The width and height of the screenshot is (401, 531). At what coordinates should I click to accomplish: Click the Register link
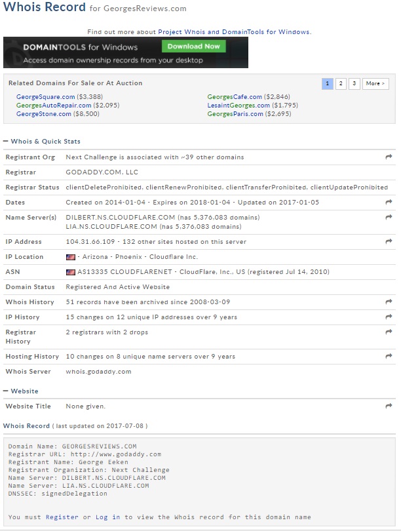point(62,517)
